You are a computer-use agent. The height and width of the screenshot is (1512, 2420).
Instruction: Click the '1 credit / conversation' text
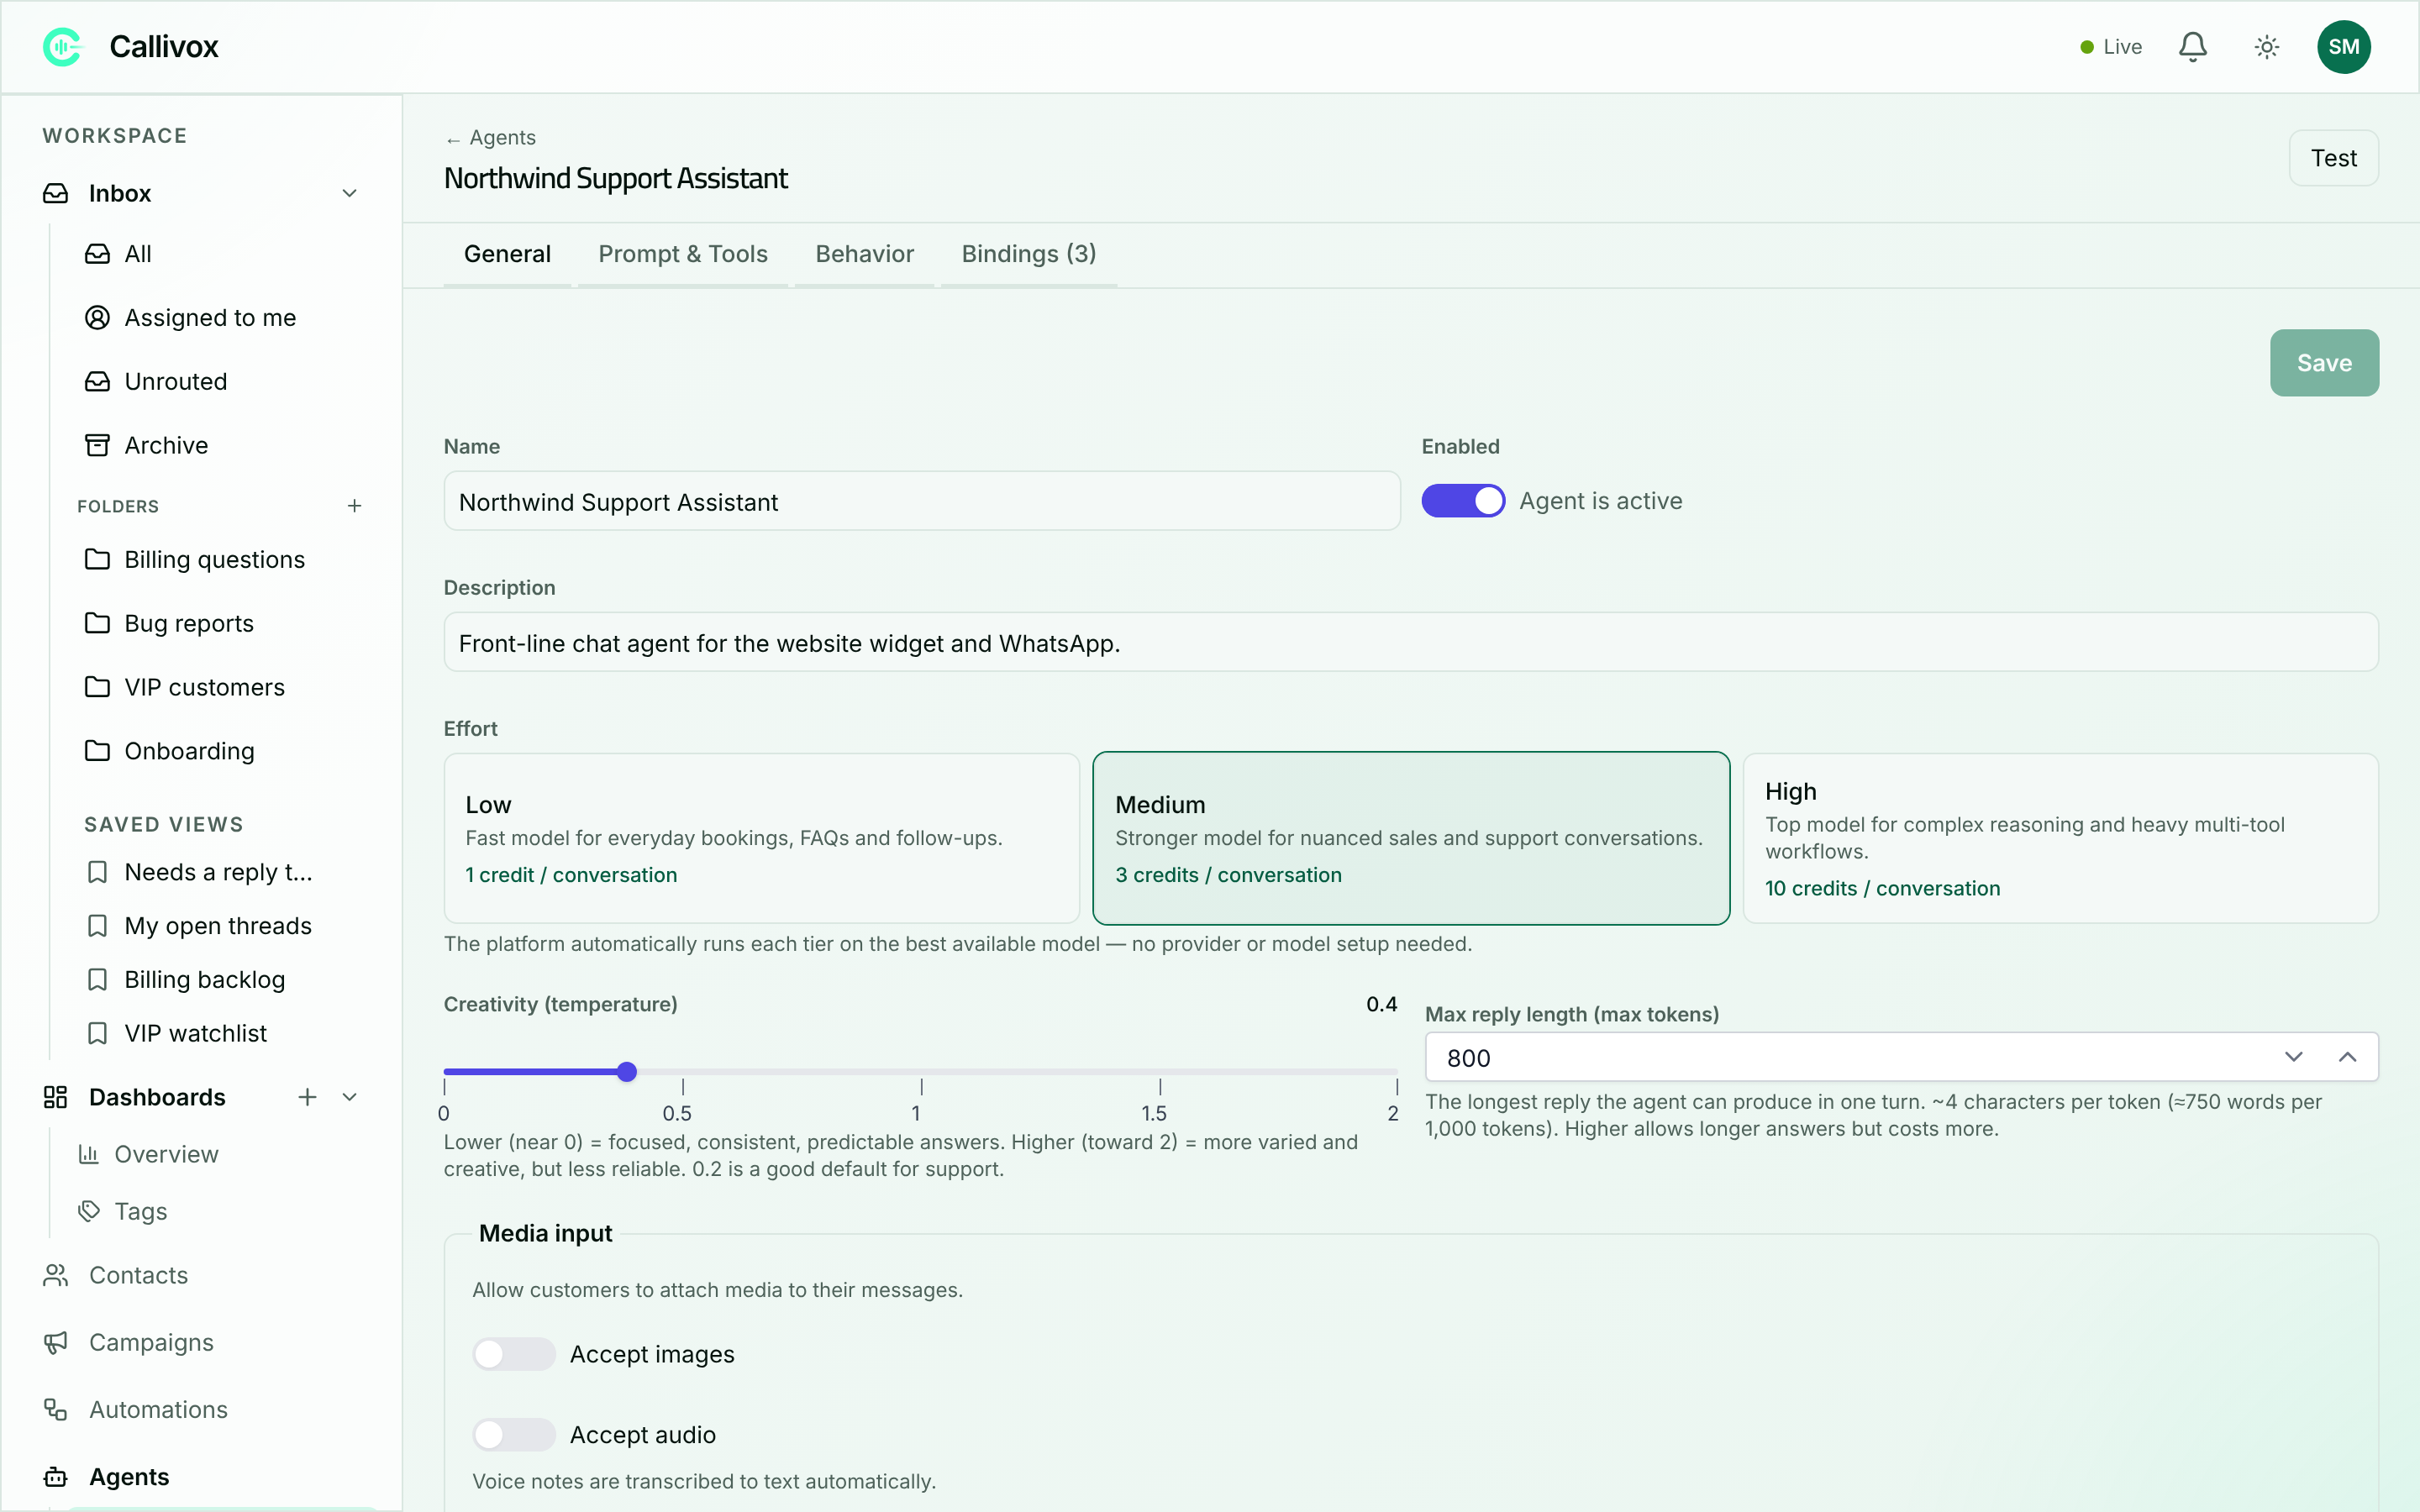[x=571, y=875]
